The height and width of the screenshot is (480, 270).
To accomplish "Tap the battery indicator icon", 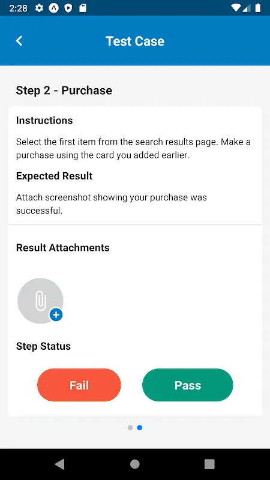I will click(258, 8).
